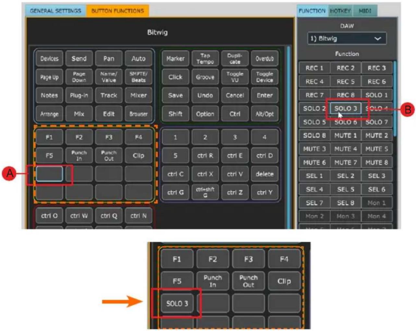The width and height of the screenshot is (416, 331).
Task: Select the Shift modifier button
Action: point(175,114)
